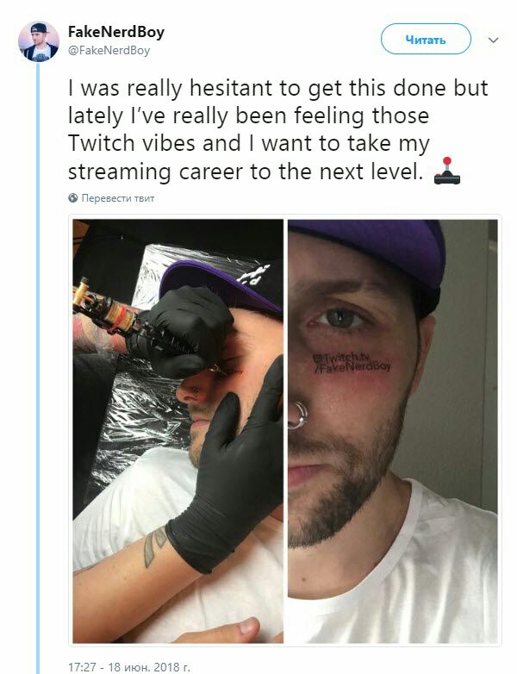This screenshot has height=674, width=517.
Task: Click the tweet text body
Action: pos(278,130)
